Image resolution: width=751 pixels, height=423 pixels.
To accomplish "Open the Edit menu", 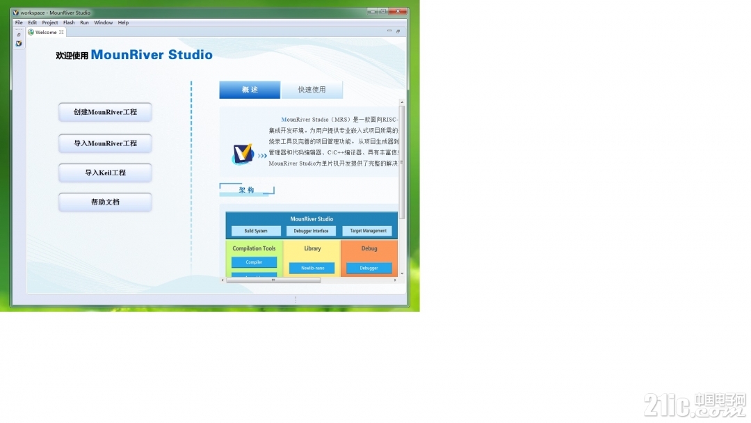I will tap(32, 22).
